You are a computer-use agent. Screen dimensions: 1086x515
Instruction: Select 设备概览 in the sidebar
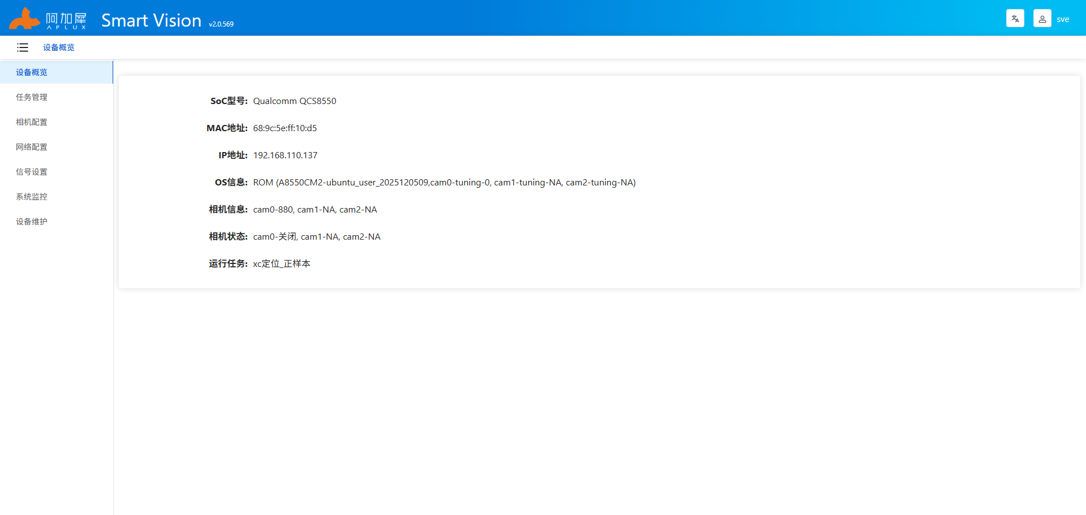coord(32,72)
